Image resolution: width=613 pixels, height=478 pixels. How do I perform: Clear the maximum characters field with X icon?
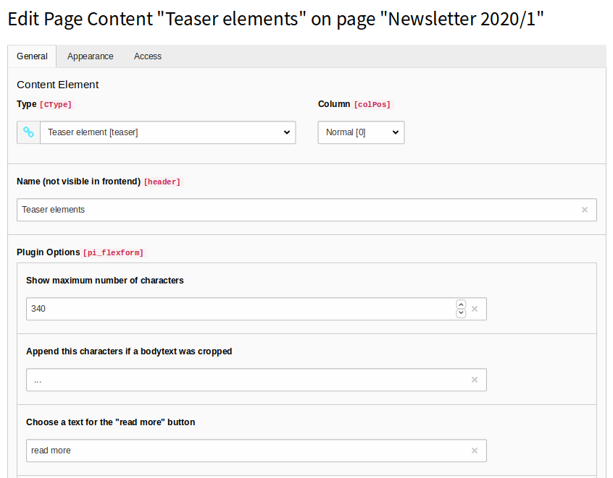475,309
